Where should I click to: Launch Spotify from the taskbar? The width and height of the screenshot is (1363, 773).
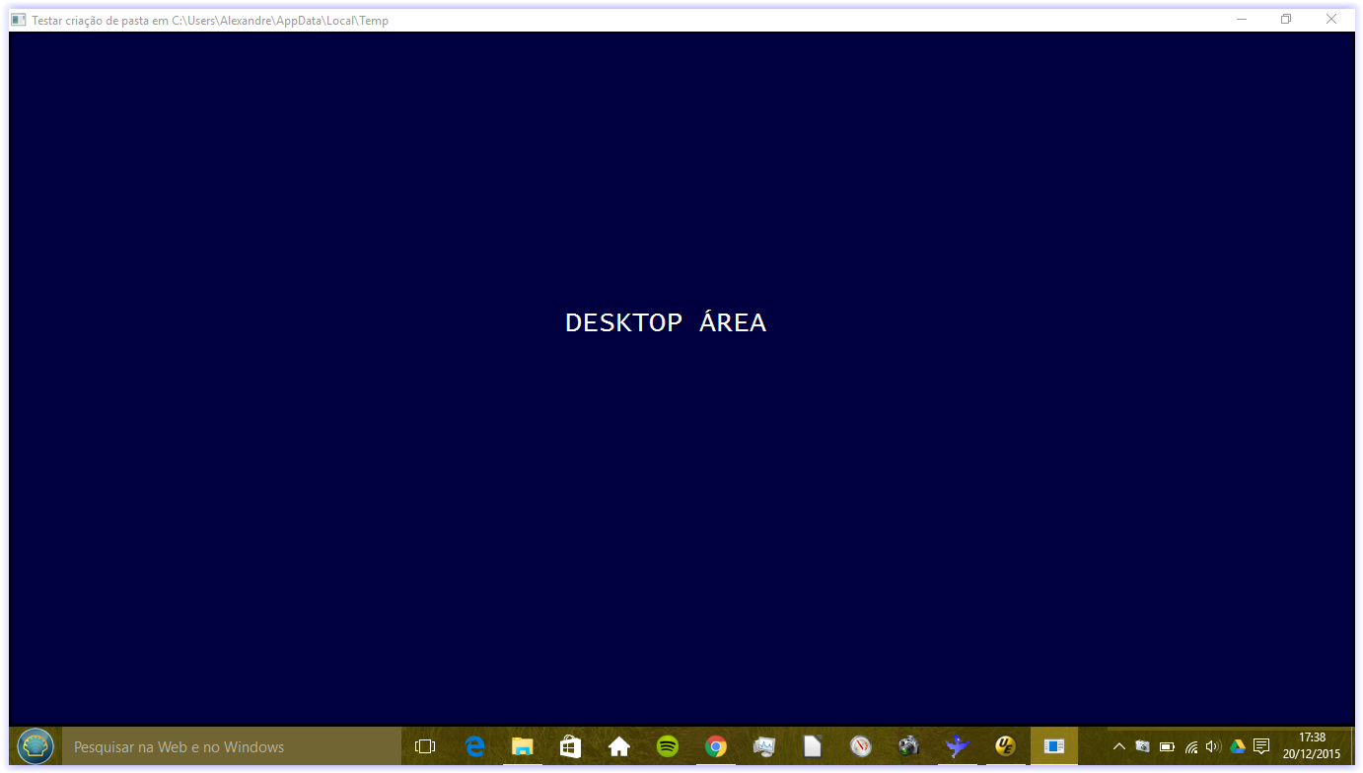click(x=668, y=746)
